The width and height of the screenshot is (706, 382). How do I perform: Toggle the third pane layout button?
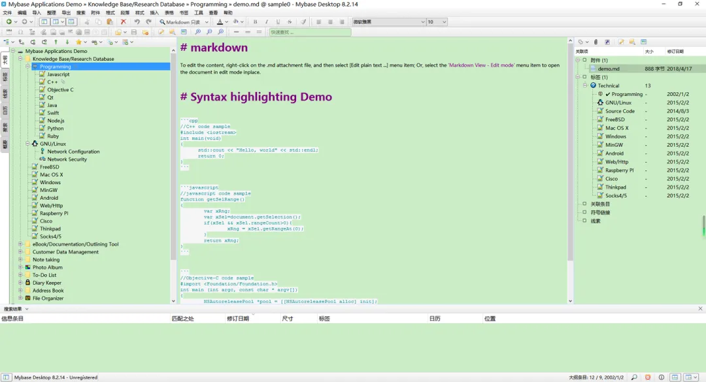71,22
